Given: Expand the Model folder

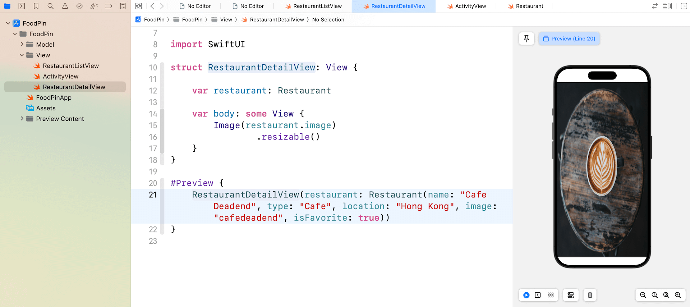Looking at the screenshot, I should coord(22,45).
